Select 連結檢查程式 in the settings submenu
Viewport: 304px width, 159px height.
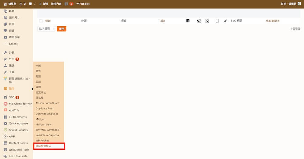49,146
